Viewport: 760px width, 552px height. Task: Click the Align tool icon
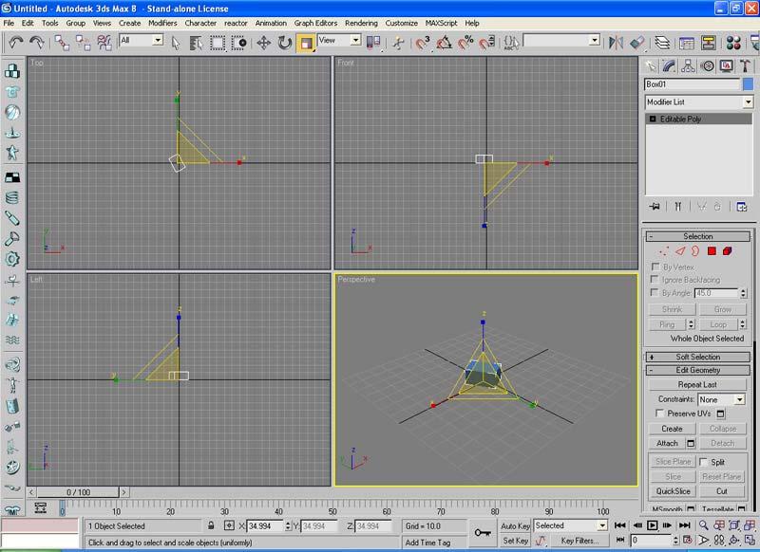pos(637,43)
